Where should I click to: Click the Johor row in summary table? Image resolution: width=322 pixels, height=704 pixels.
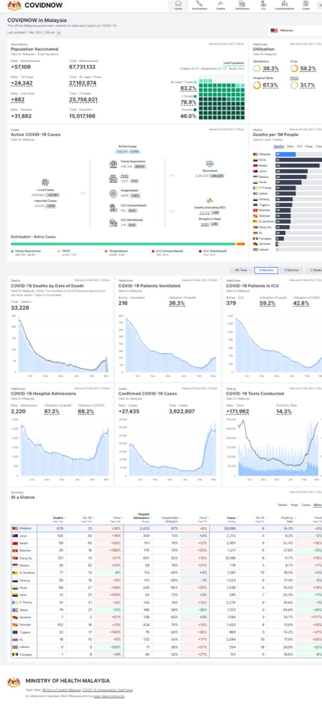coord(166,535)
